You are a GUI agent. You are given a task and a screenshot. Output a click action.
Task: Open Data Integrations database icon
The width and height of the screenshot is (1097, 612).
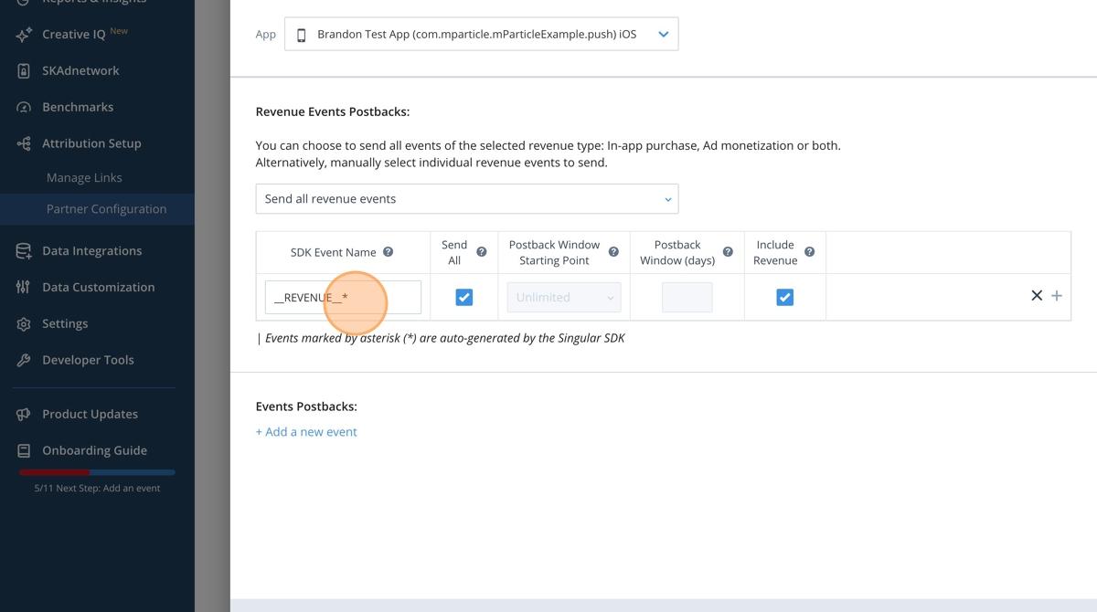(26, 250)
